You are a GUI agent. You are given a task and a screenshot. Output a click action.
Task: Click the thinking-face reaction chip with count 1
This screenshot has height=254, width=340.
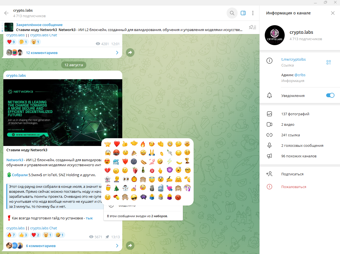(23, 42)
